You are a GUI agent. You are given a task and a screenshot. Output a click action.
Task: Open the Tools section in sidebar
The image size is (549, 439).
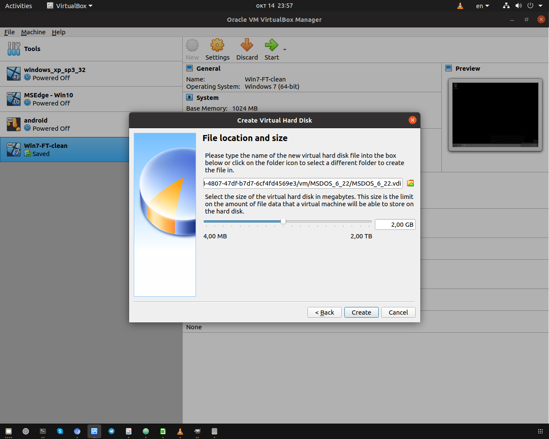[91, 49]
